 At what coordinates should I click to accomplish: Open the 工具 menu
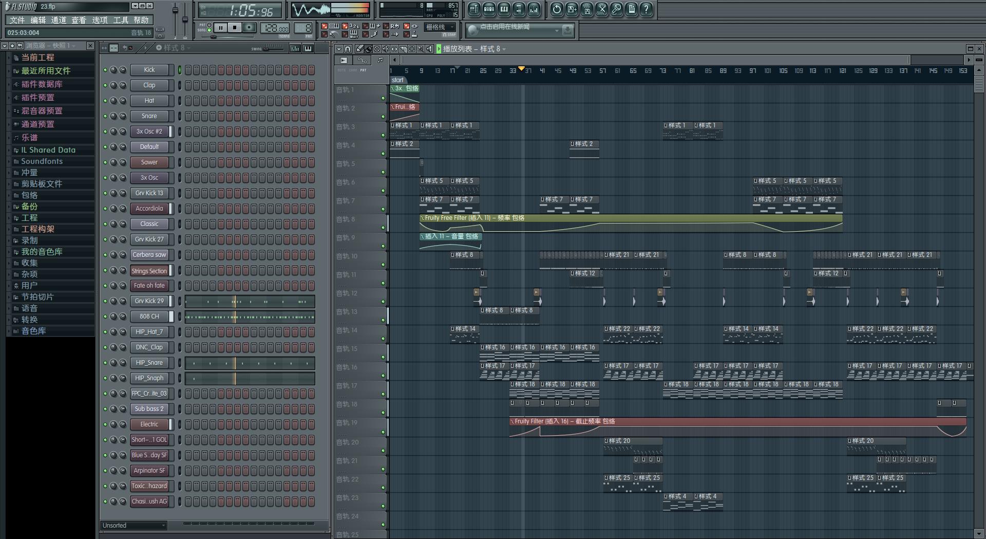tap(121, 20)
